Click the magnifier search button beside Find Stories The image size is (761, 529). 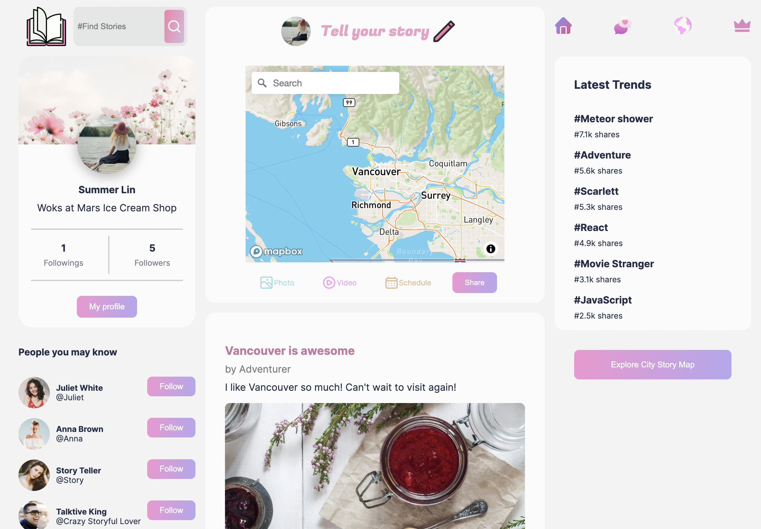tap(174, 26)
